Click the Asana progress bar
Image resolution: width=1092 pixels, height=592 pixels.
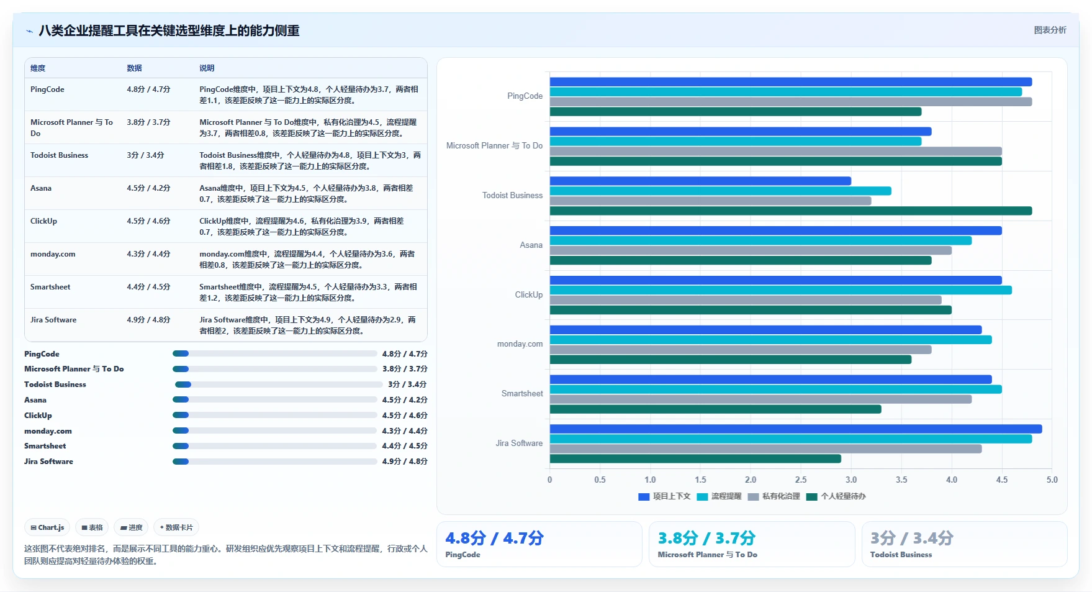[x=274, y=399]
